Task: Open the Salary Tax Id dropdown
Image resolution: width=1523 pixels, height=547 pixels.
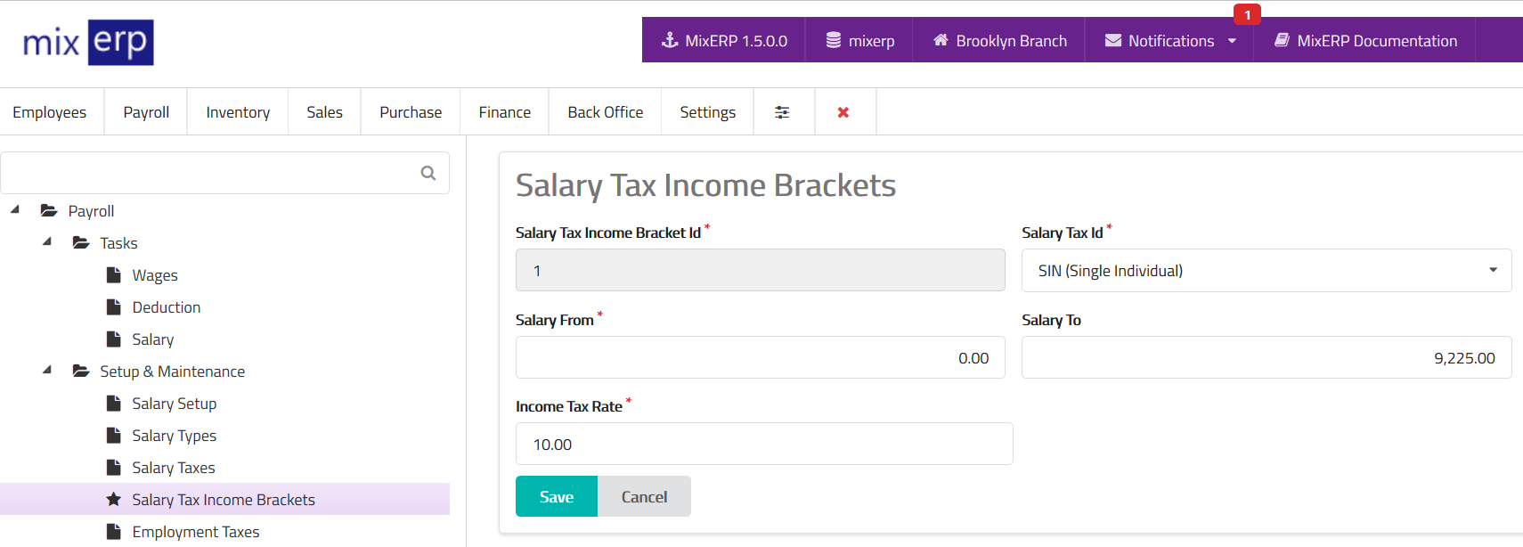Action: 1266,271
